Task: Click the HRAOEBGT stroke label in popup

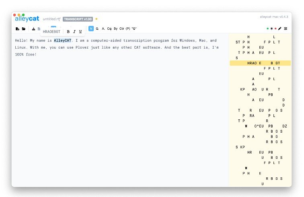Action: point(51,32)
